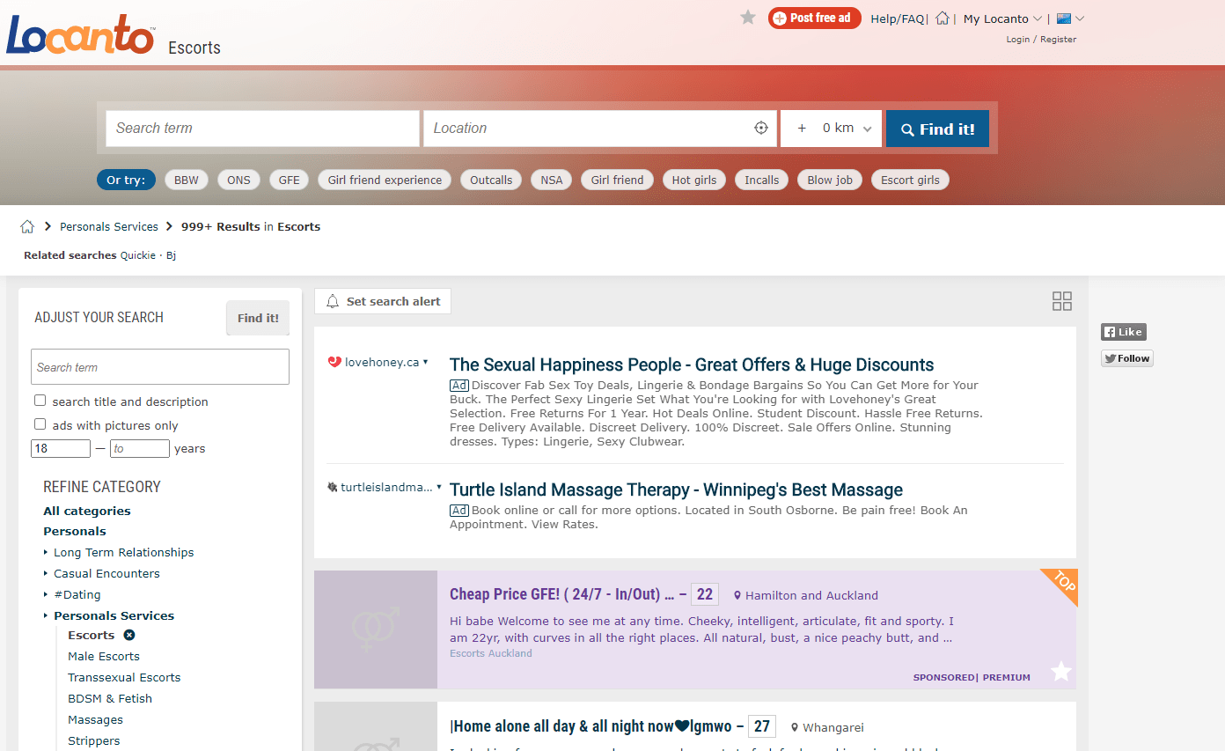
Task: Remove the Escorts category filter icon
Action: [x=129, y=635]
